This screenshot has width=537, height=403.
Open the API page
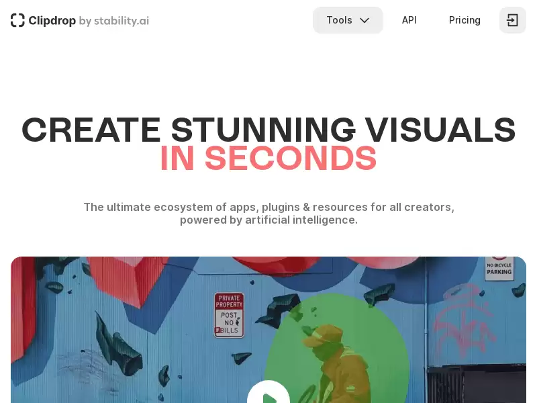[409, 20]
